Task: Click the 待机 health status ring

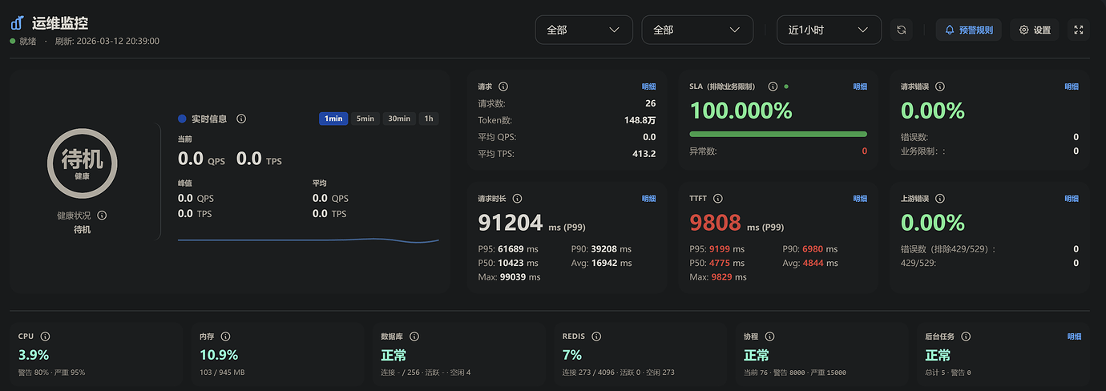Action: [82, 163]
